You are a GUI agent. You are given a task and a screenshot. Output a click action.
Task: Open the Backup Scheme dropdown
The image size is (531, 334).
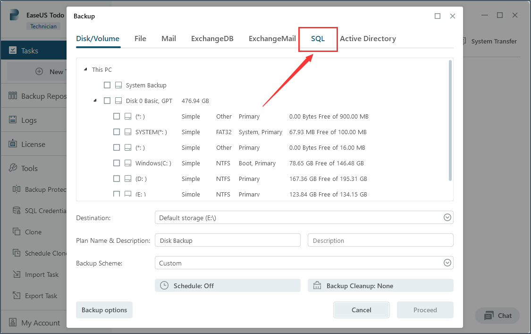(447, 263)
